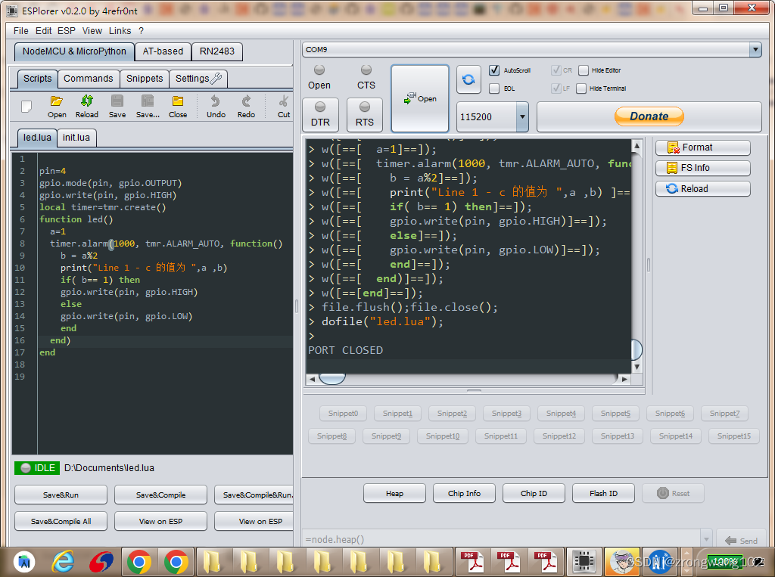Click the Save&Compile&Run button
775x577 pixels.
pyautogui.click(x=254, y=495)
